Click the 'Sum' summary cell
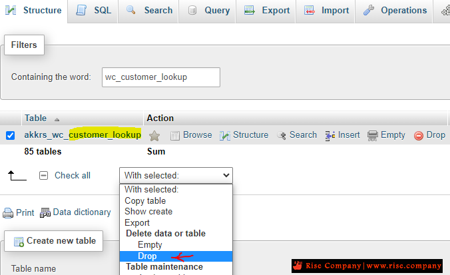 tap(156, 151)
